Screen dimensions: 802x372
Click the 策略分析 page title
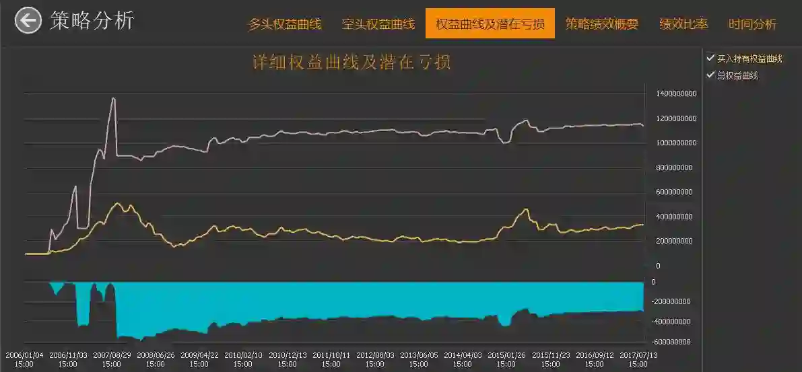92,21
